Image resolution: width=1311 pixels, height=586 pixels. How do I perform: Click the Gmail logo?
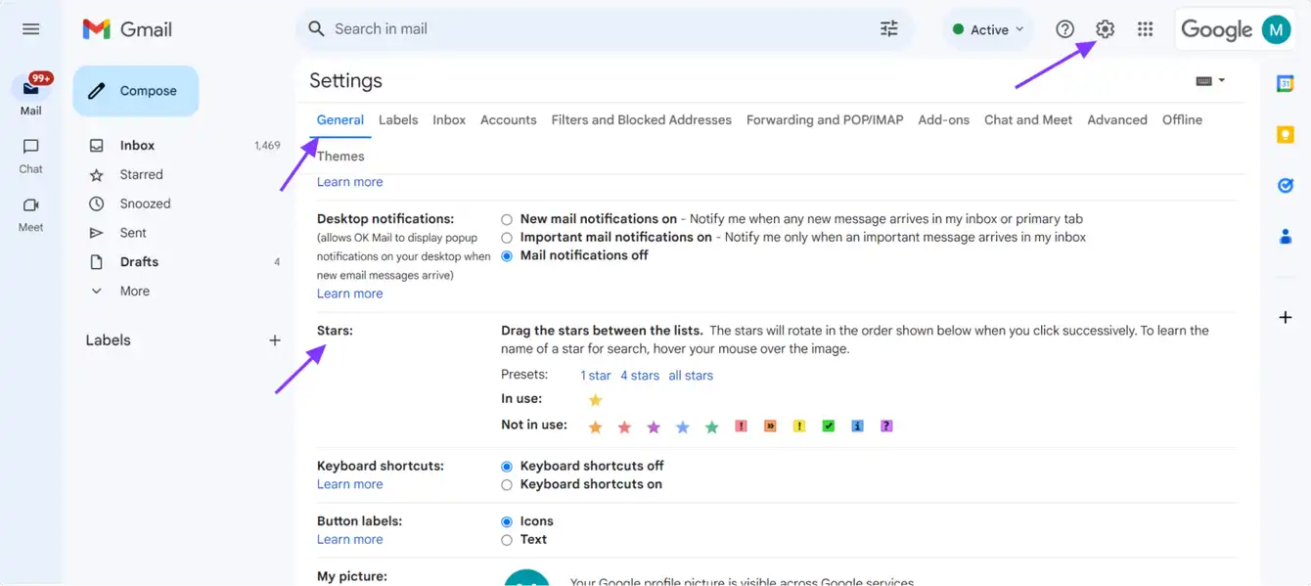[127, 29]
